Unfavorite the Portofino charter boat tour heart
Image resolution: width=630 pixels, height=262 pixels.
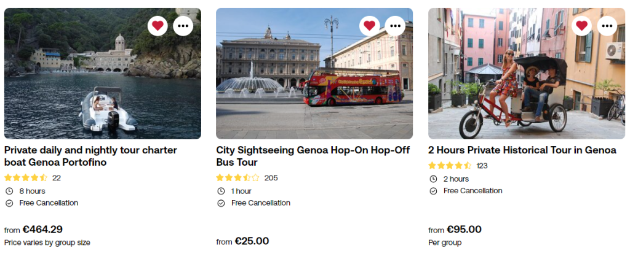[x=157, y=25]
